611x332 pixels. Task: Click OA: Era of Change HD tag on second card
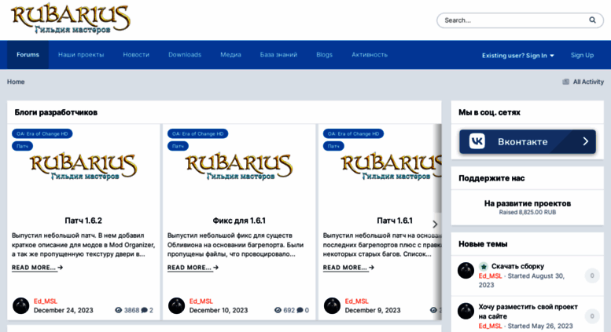coord(197,133)
